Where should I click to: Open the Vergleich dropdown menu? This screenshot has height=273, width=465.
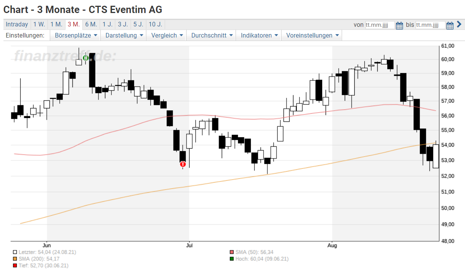tap(167, 36)
